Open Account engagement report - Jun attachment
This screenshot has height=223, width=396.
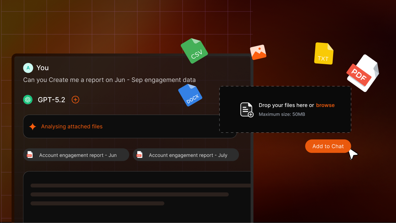pos(76,155)
